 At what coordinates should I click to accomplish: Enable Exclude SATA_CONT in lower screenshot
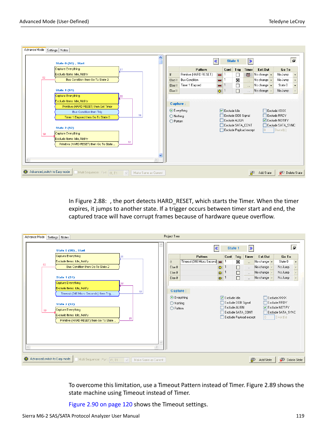tap(222, 312)
